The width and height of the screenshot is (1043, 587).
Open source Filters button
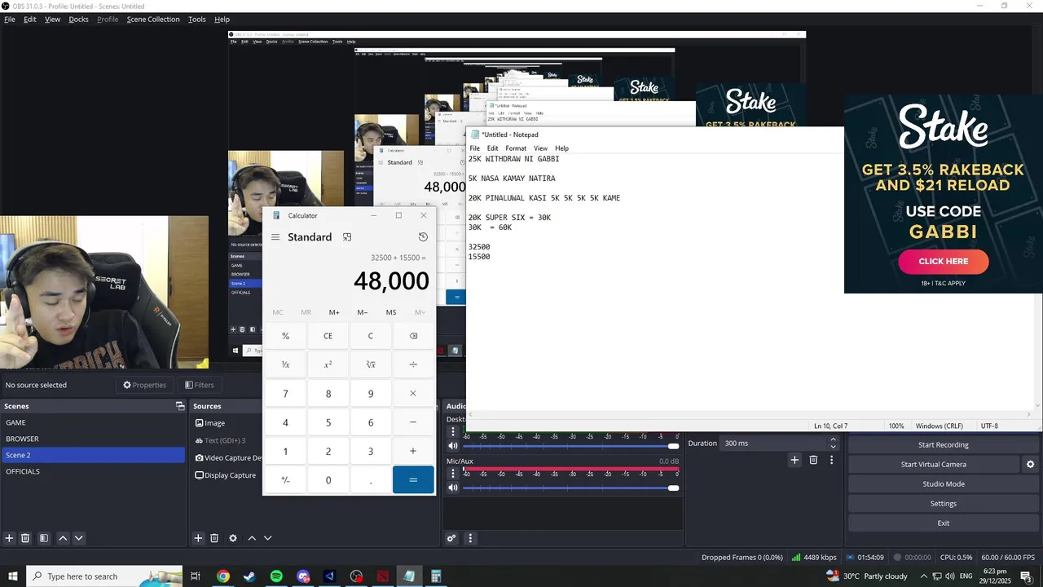[200, 385]
